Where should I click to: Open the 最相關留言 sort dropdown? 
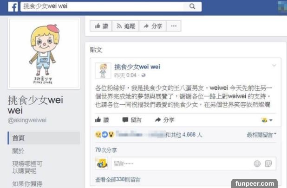[x=261, y=135]
